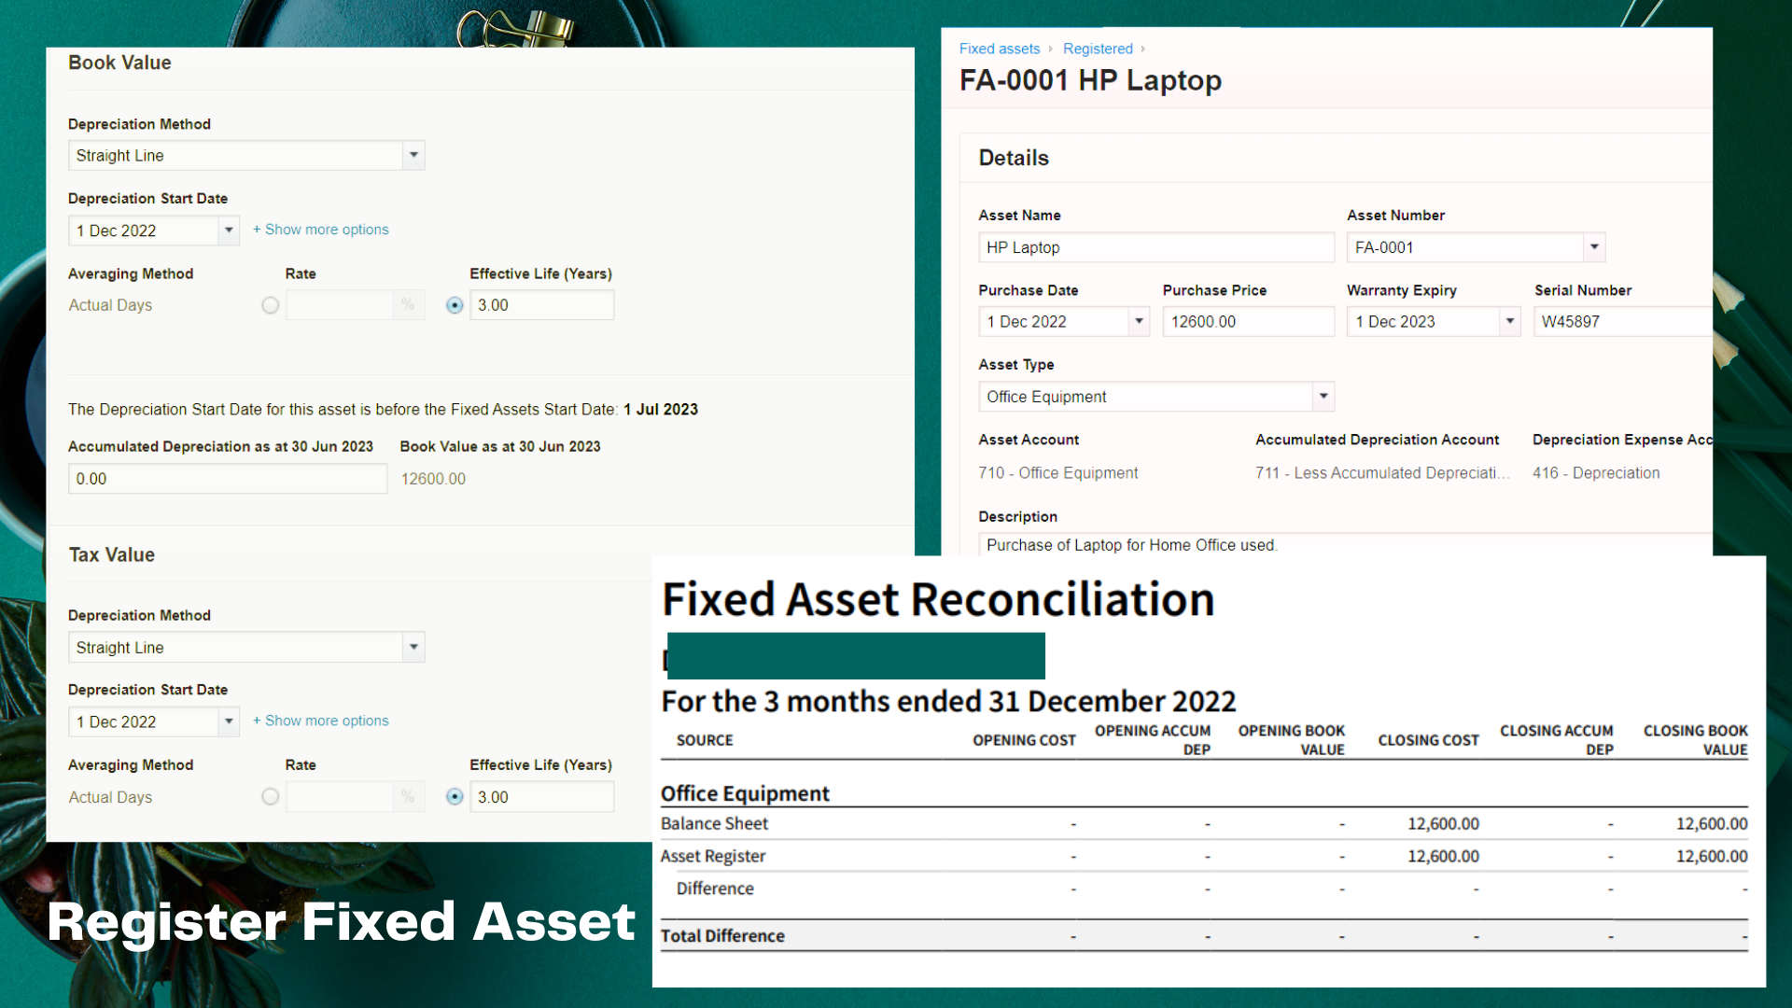
Task: Click Tax Value Show more options link
Action: pos(320,721)
